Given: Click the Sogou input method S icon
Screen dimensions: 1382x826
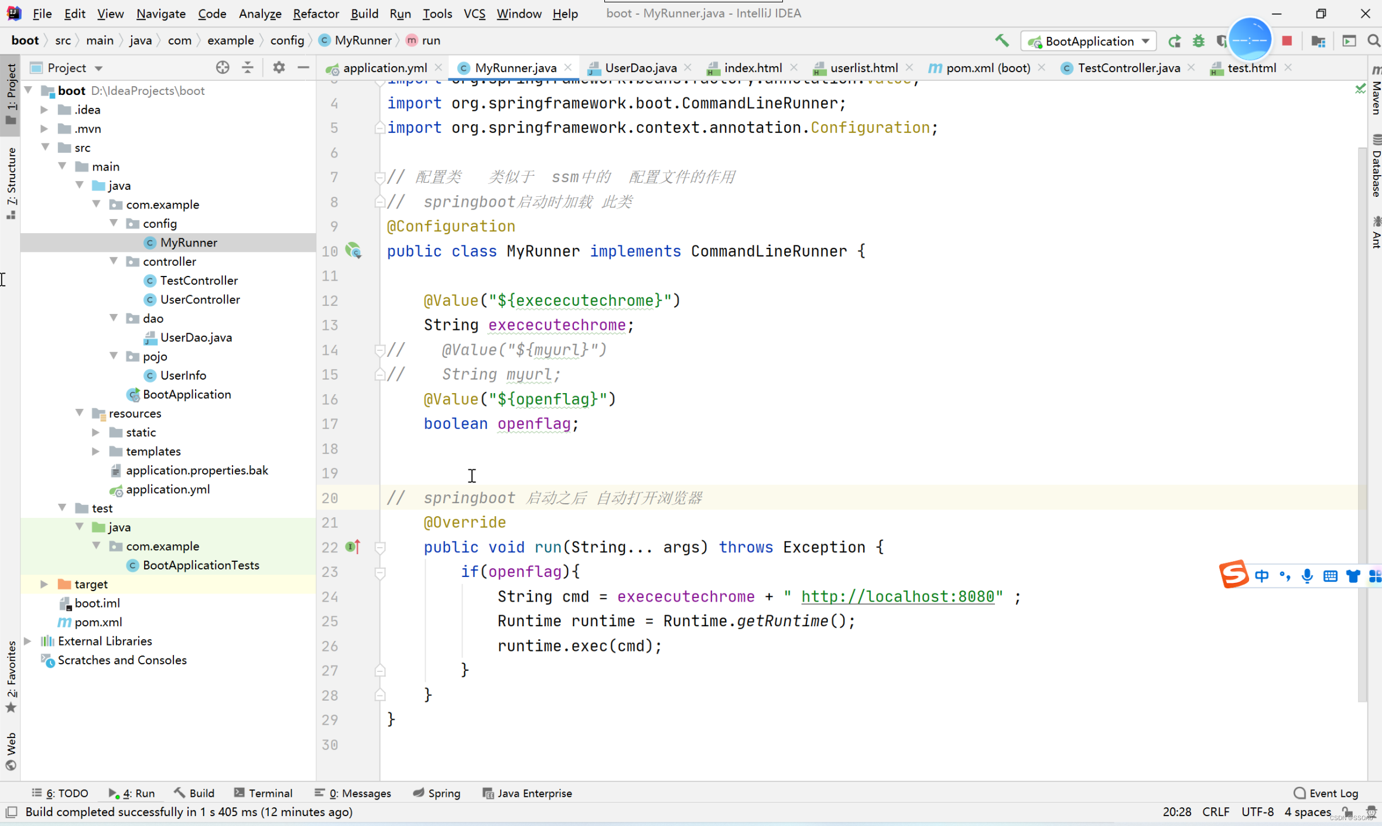Looking at the screenshot, I should (1233, 574).
